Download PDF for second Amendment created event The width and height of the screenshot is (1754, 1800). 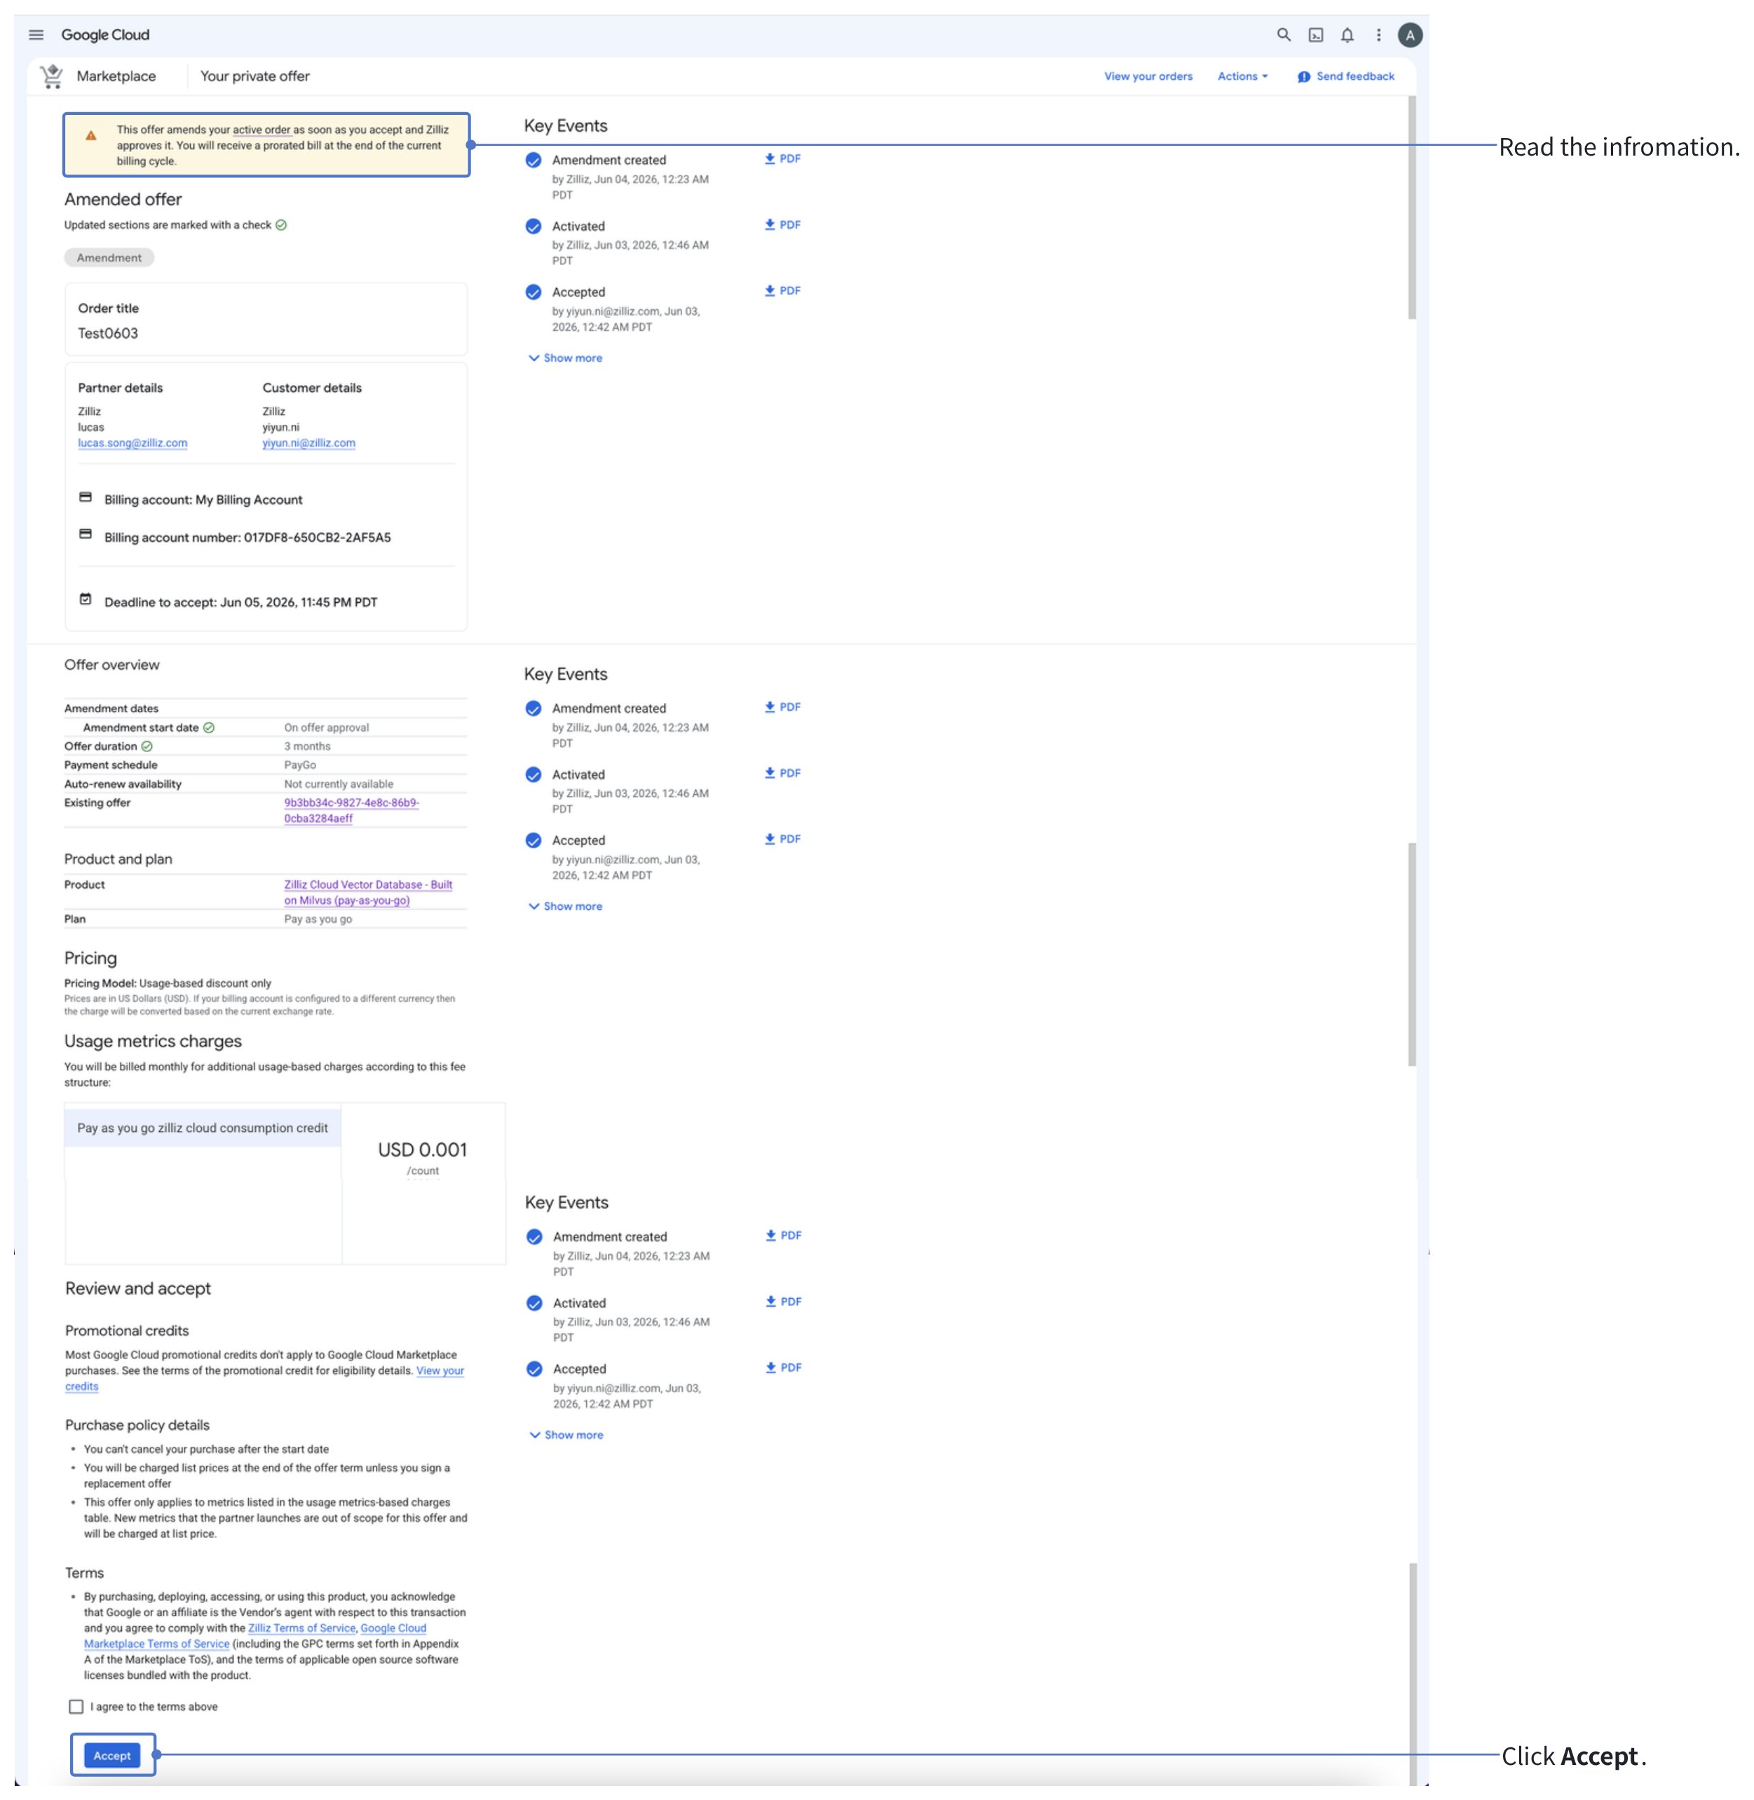[x=782, y=707]
